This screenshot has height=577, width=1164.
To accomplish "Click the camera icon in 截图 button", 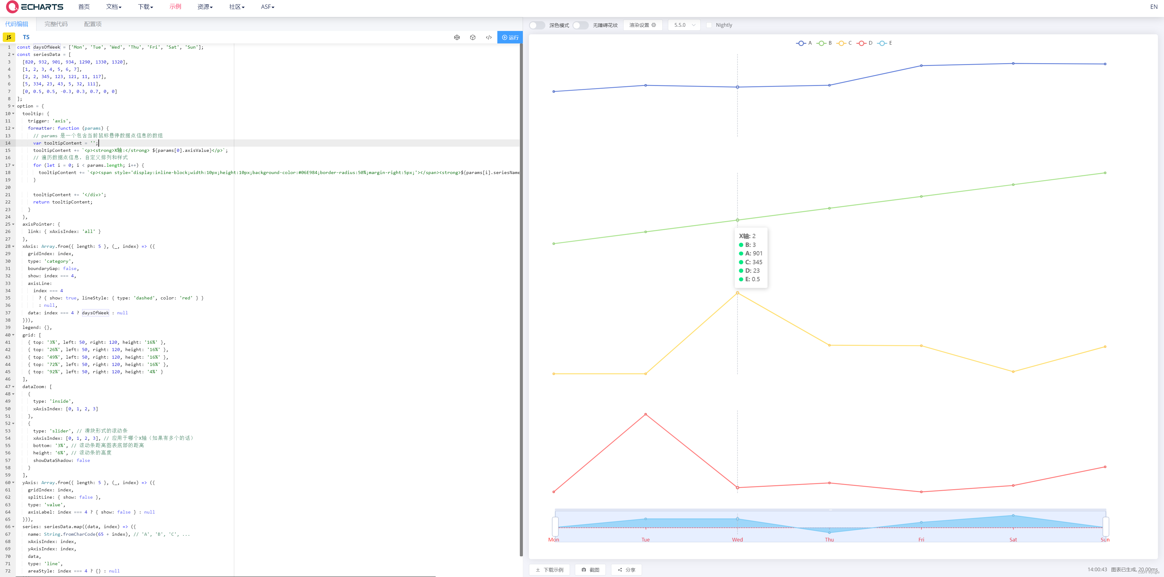I will 583,570.
